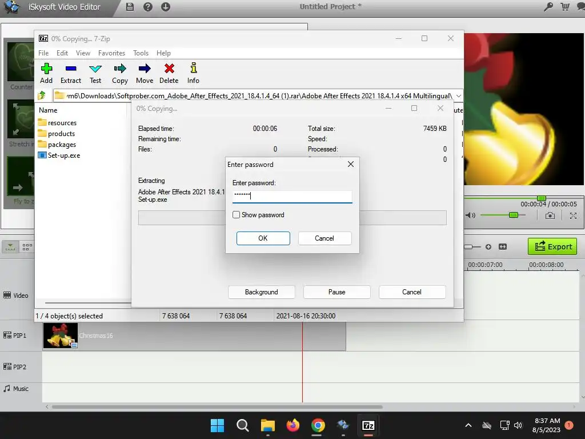Click the Add toolbar icon in 7-Zip
585x439 pixels.
pos(46,73)
